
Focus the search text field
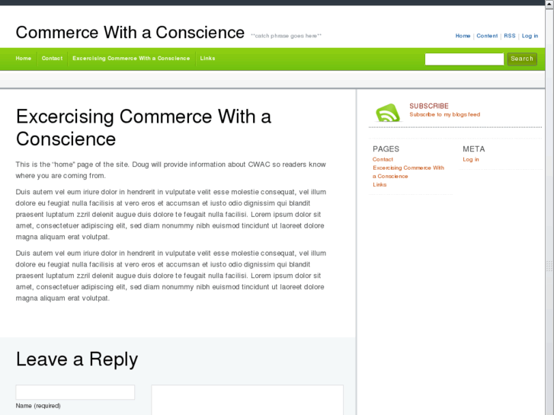pyautogui.click(x=464, y=59)
